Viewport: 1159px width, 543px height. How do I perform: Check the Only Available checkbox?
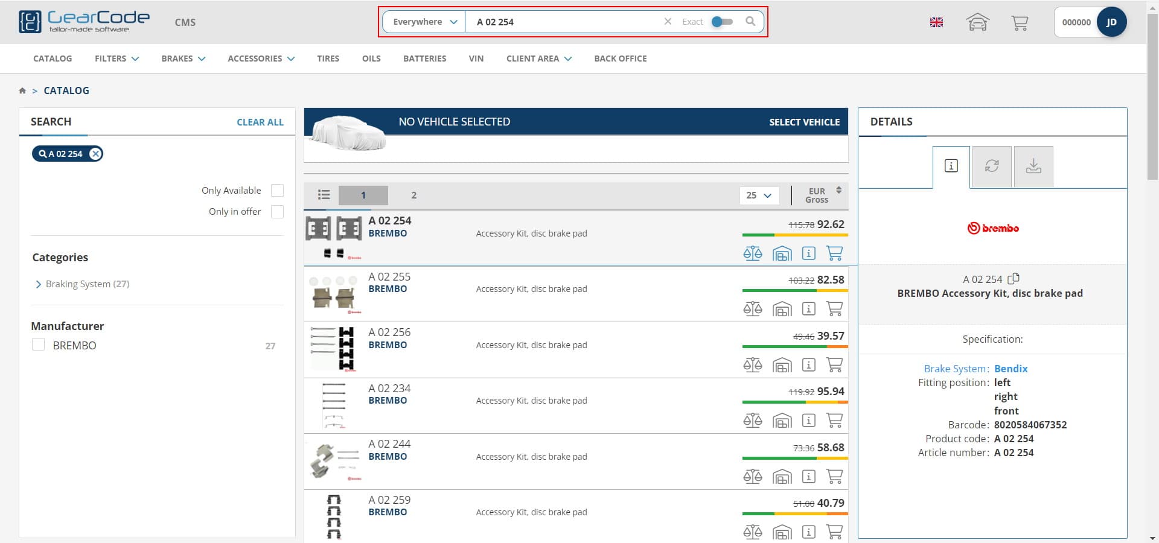pos(277,191)
